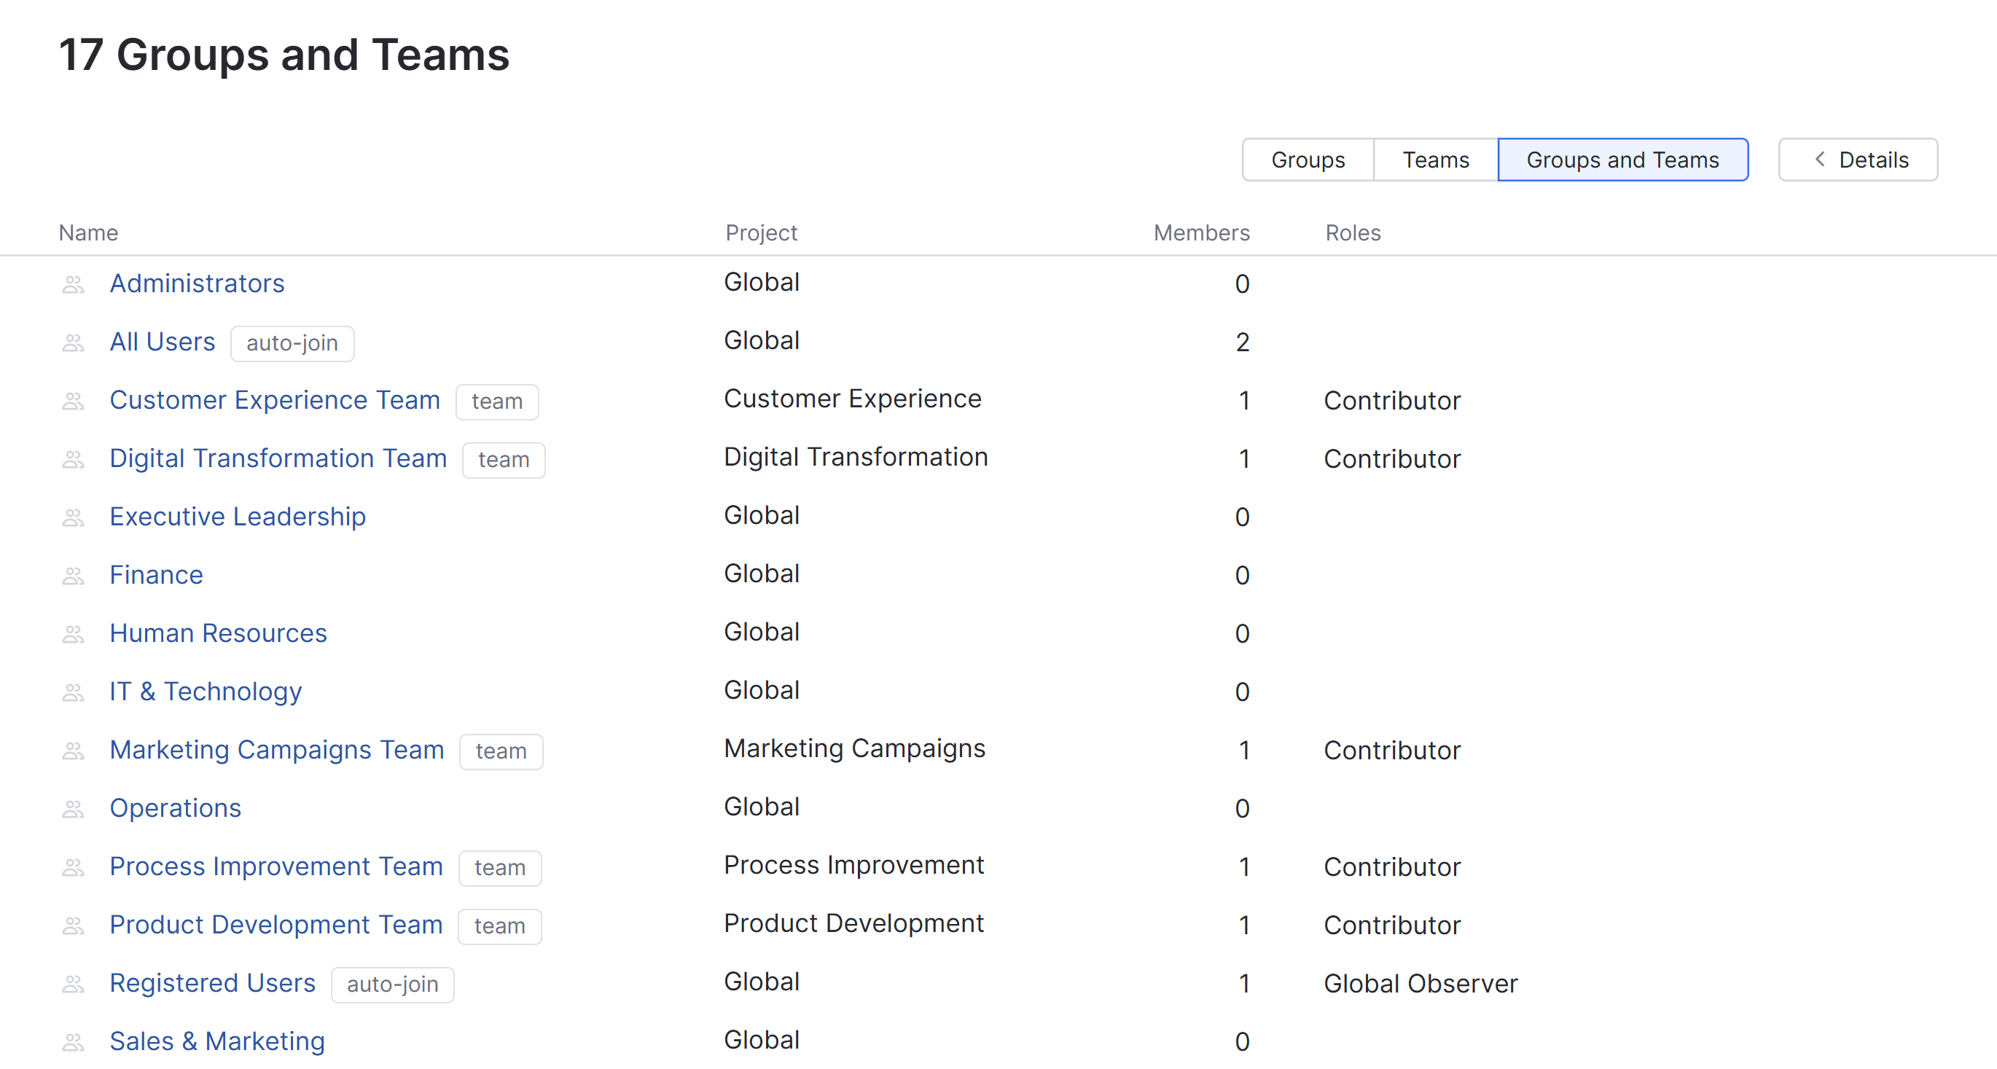Click the group icon next to Operations
Image resolution: width=1997 pixels, height=1069 pixels.
[x=73, y=809]
